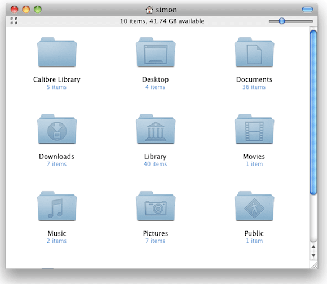Click the "Downloads" folder name
Viewport: 327px width, 284px height.
point(57,157)
